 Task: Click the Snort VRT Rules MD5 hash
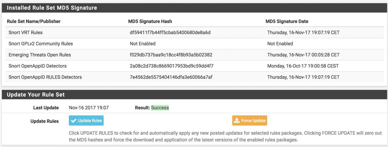coord(170,32)
